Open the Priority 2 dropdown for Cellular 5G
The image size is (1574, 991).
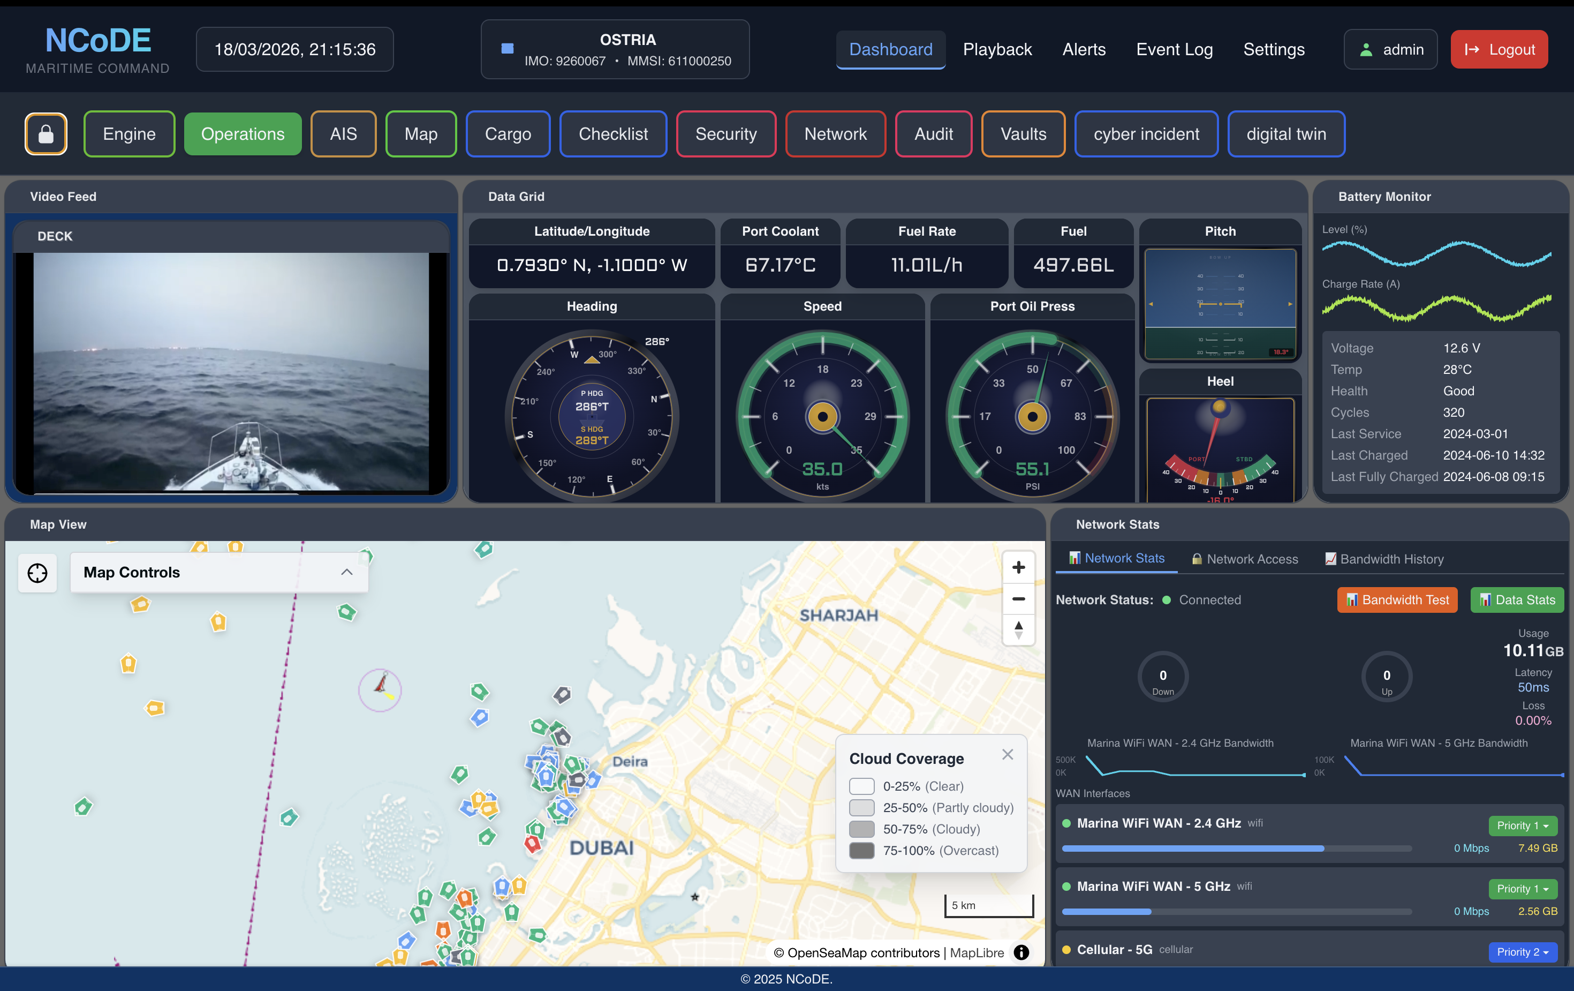coord(1523,952)
